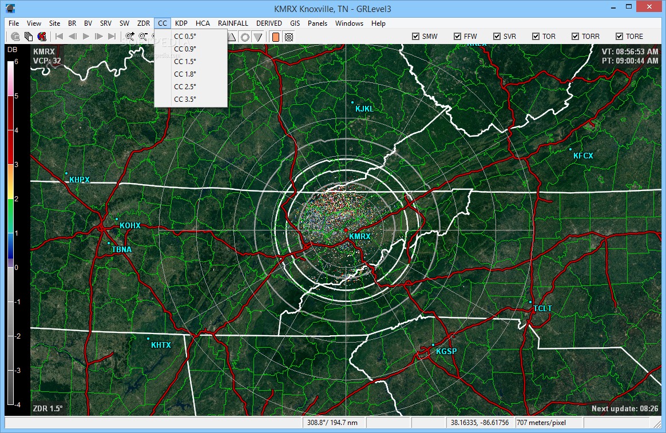
Task: Click the crossed-box toolbar icon
Action: (289, 37)
